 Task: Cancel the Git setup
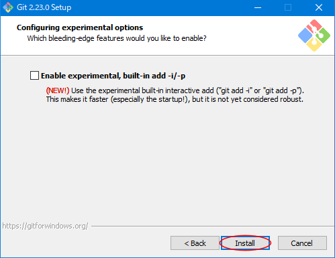pos(302,243)
